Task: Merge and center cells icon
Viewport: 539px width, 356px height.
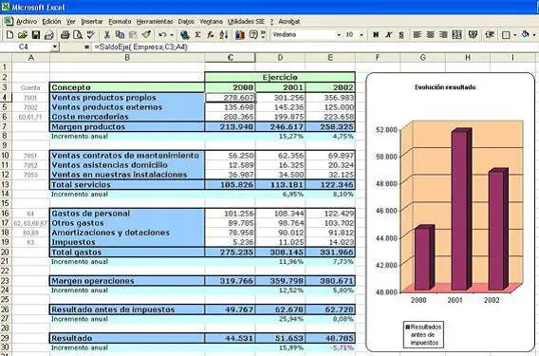Action: pos(456,35)
